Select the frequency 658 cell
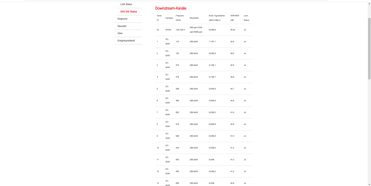The height and width of the screenshot is (186, 371). pos(178,183)
